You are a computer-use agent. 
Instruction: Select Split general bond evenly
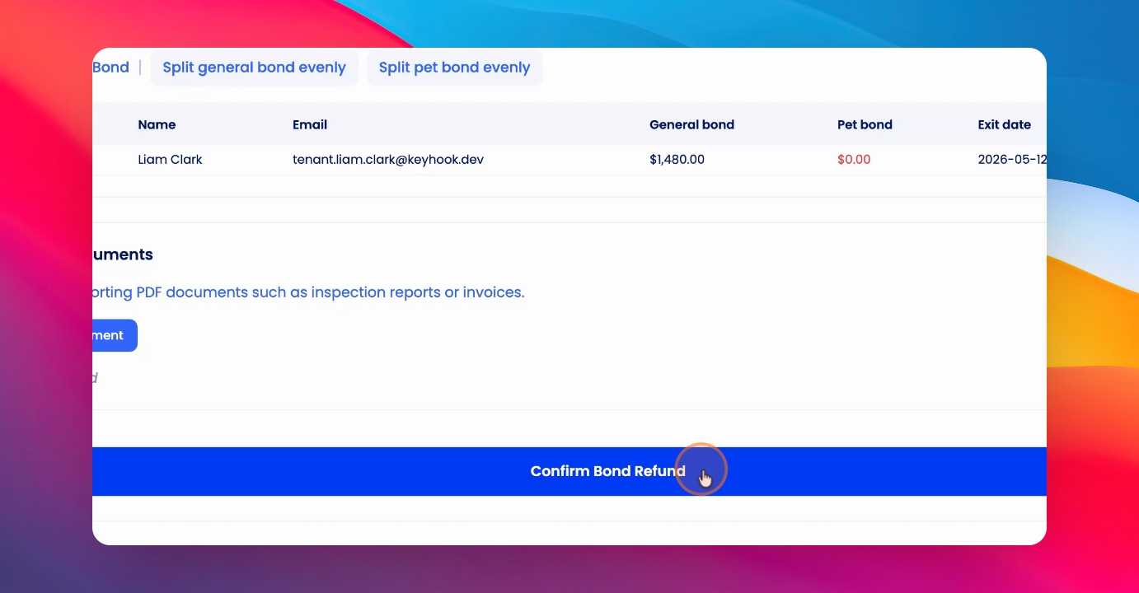pos(254,68)
